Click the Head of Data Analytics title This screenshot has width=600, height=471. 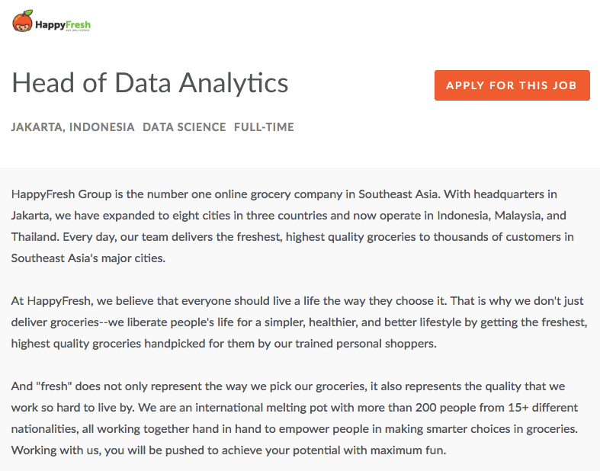tap(150, 83)
